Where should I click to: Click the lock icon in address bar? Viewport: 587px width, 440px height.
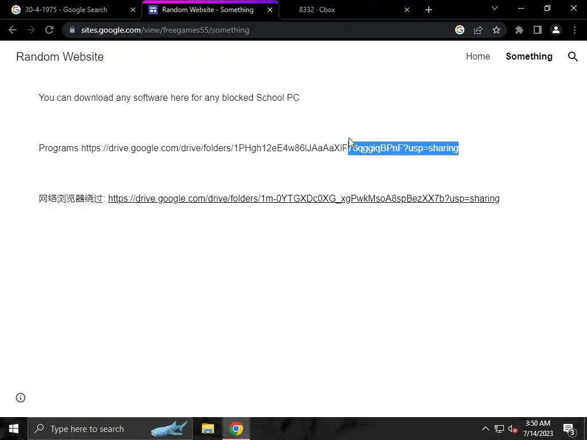(x=72, y=30)
